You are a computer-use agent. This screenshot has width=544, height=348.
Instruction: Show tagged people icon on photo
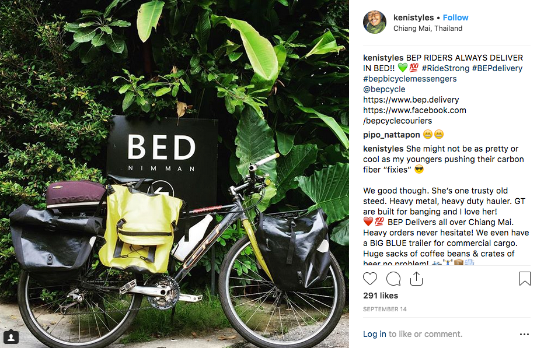coord(11,336)
